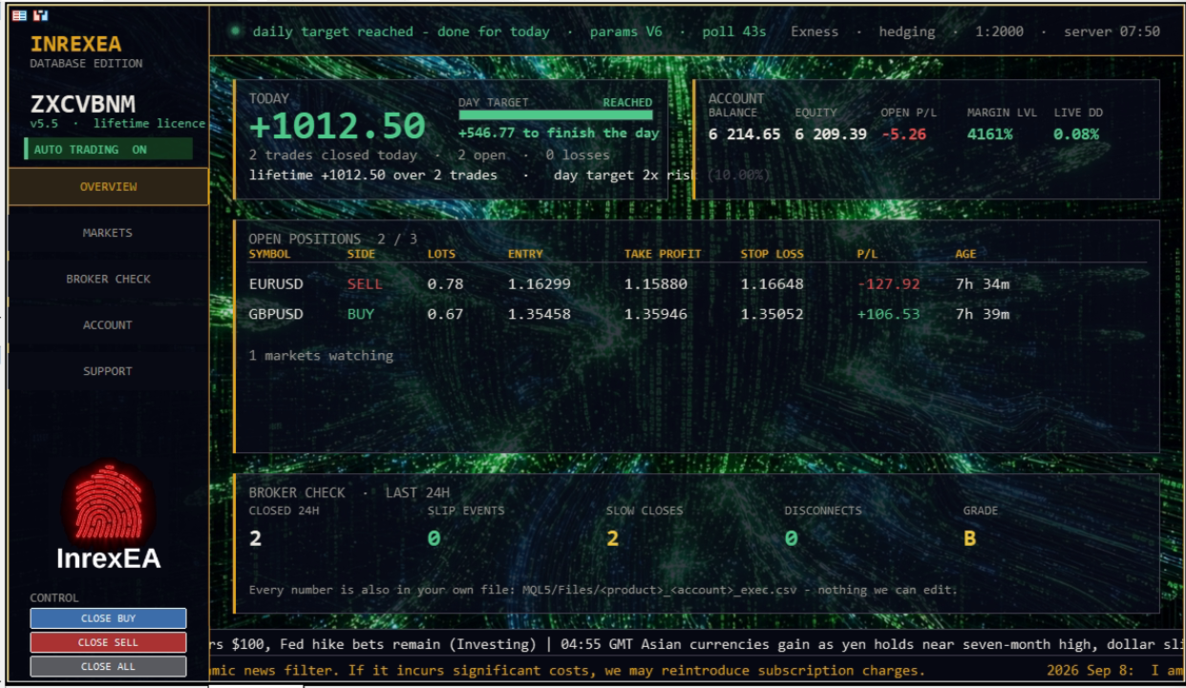Click the 'server 07:50' time
This screenshot has height=688, width=1186.
(1112, 31)
